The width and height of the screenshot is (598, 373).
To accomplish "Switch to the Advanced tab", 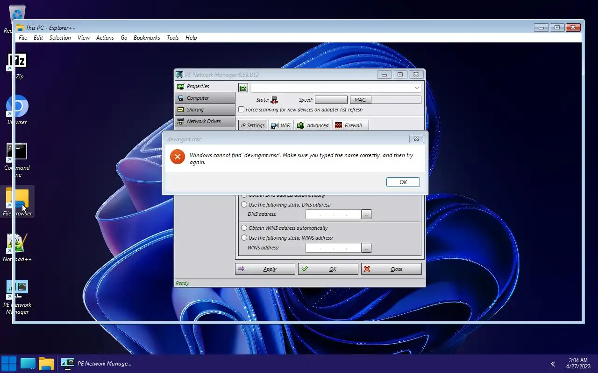I will point(313,125).
